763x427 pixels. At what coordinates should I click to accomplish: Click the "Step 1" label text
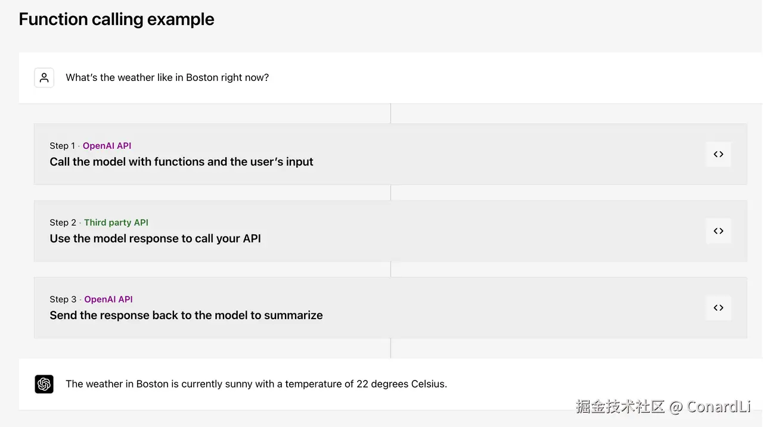pyautogui.click(x=62, y=146)
